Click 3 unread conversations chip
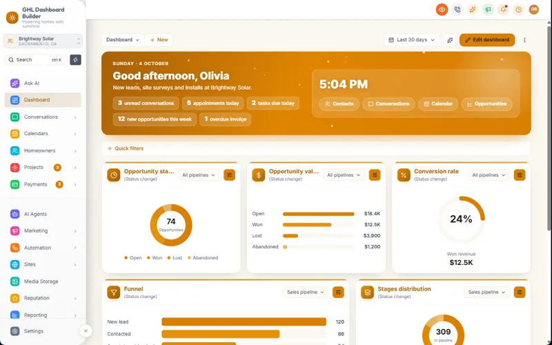The width and height of the screenshot is (552, 345). tap(146, 103)
